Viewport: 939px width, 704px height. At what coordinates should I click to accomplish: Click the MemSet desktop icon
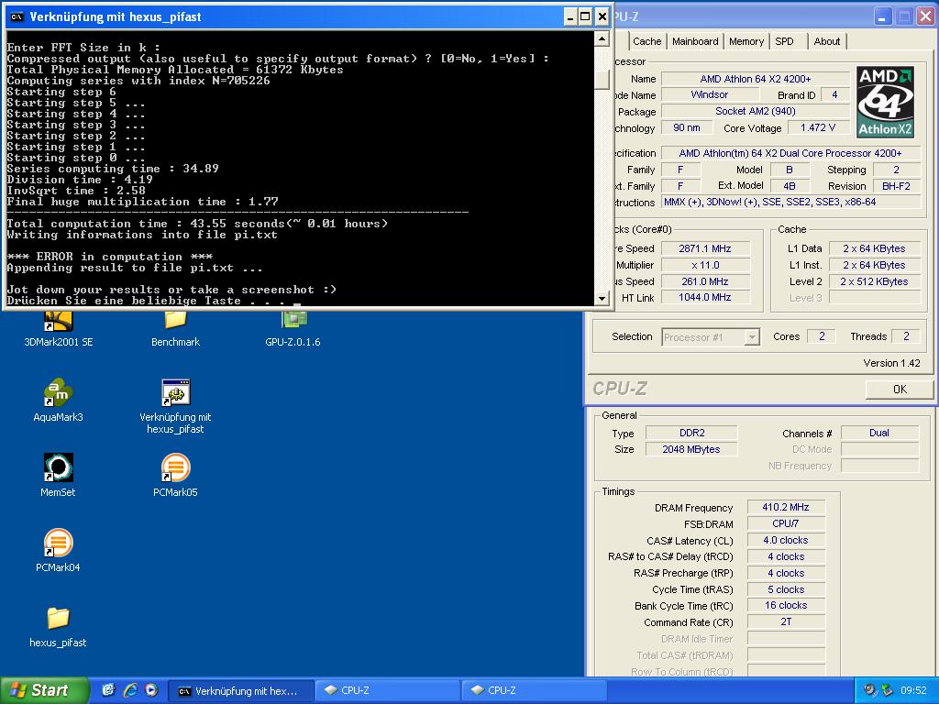coord(58,476)
